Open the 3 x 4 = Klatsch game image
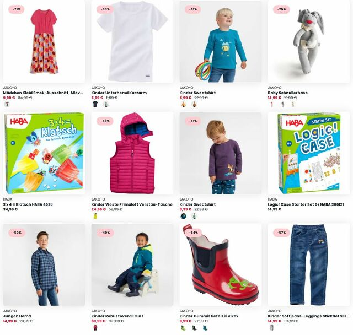 [44, 153]
